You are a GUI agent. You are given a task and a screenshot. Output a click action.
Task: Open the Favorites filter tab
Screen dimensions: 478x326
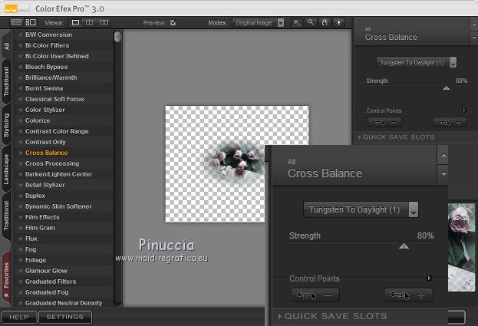pos(6,276)
